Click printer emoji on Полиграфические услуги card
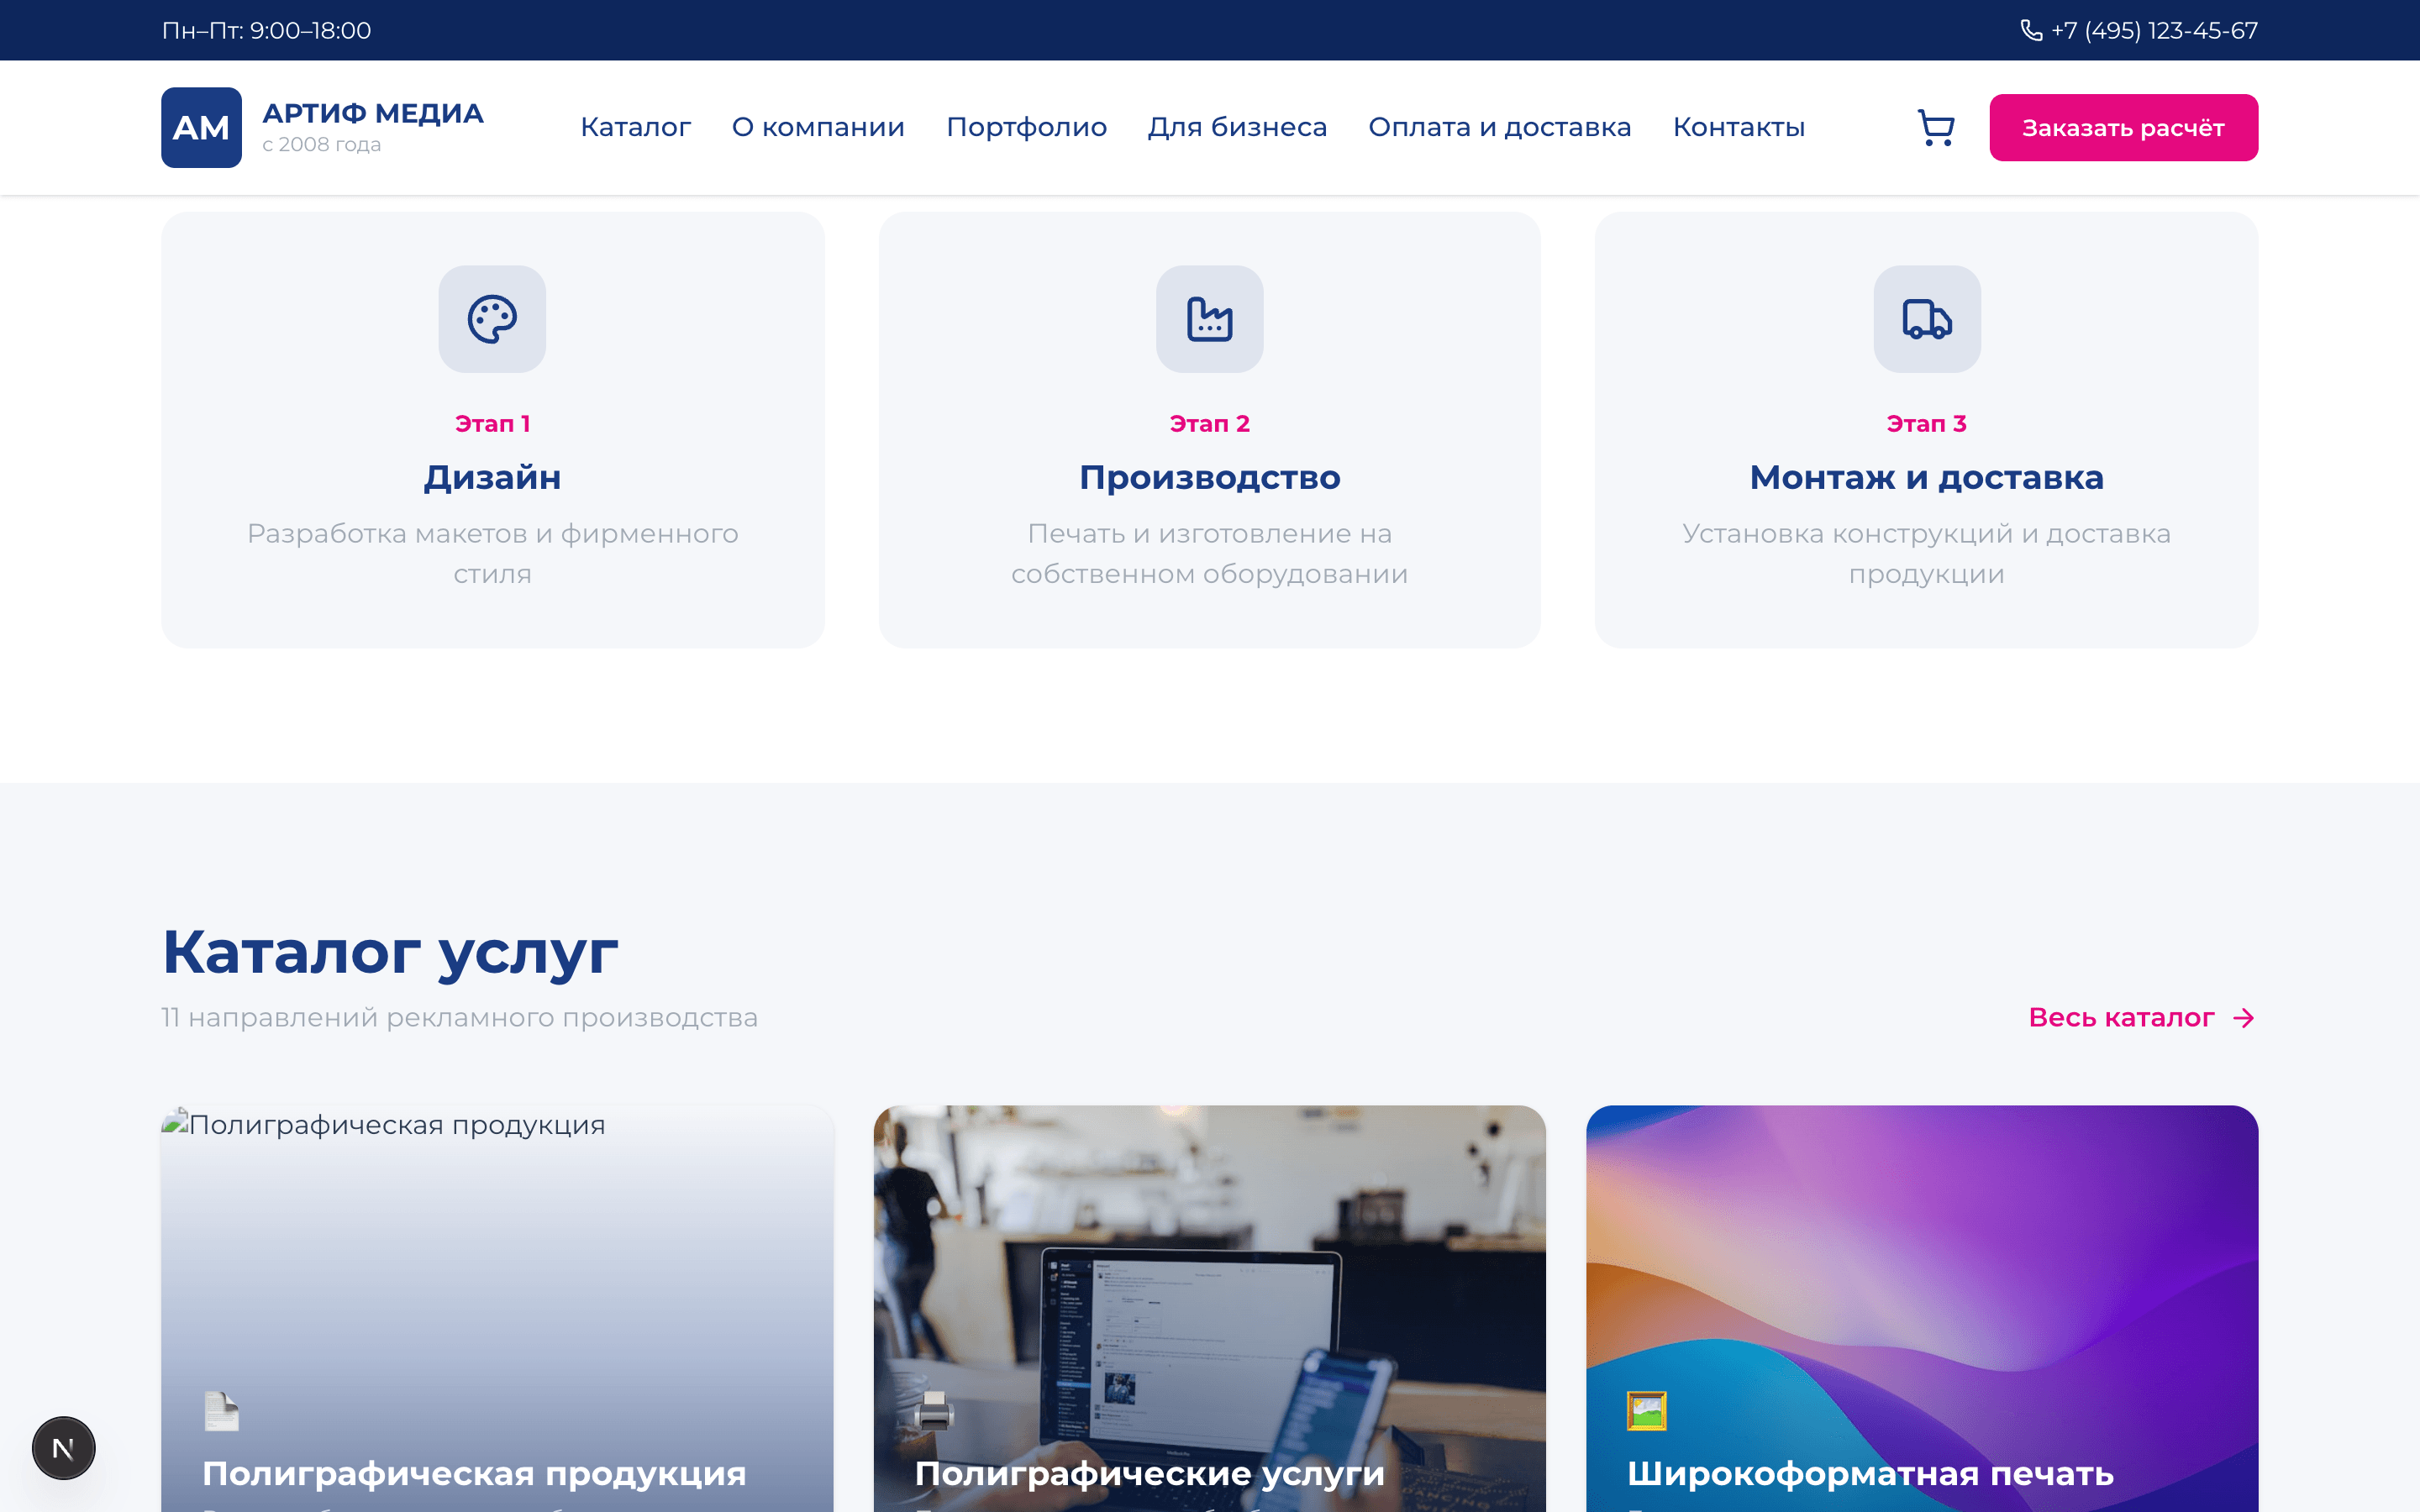 [934, 1411]
